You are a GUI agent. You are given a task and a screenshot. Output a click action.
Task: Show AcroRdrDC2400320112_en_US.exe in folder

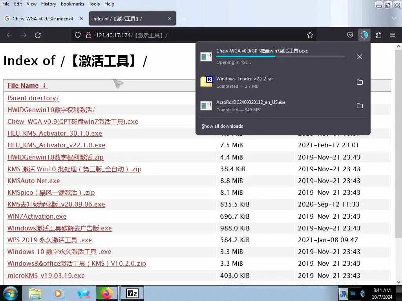(x=360, y=106)
